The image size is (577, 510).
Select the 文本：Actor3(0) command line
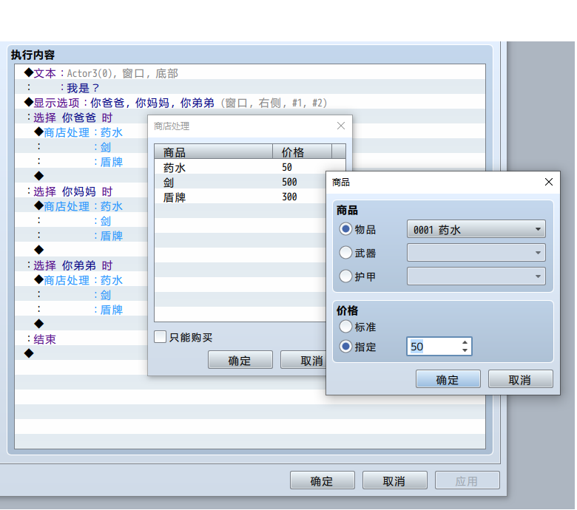click(250, 73)
